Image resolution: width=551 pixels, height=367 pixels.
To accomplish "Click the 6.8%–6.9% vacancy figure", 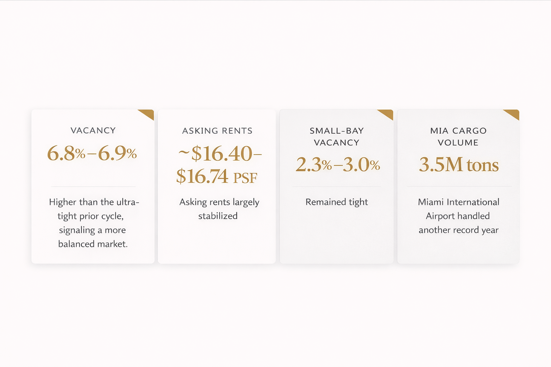I will 92,154.
